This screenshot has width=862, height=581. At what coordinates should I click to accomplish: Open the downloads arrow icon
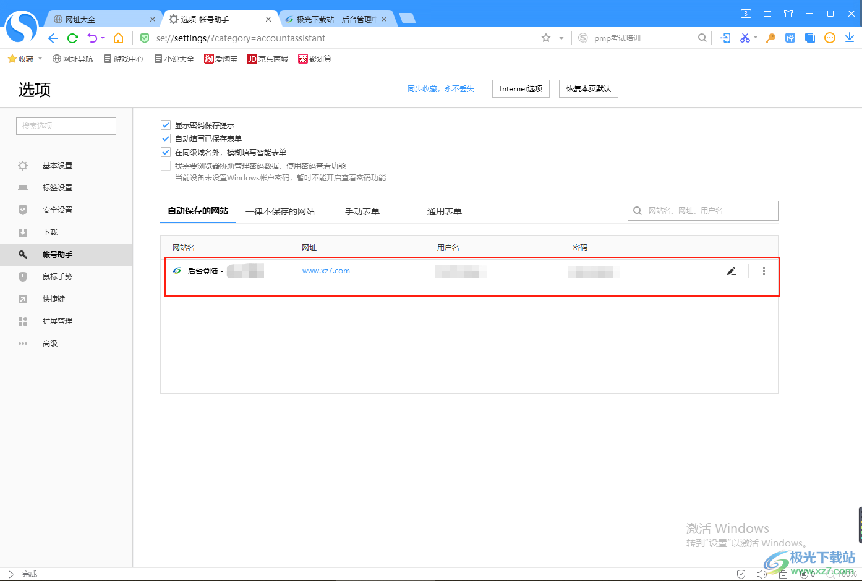point(850,38)
